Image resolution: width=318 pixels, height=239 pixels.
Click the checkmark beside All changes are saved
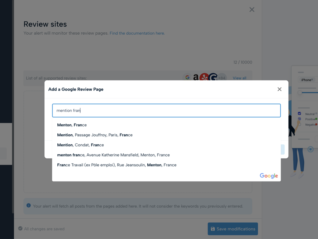pos(20,229)
